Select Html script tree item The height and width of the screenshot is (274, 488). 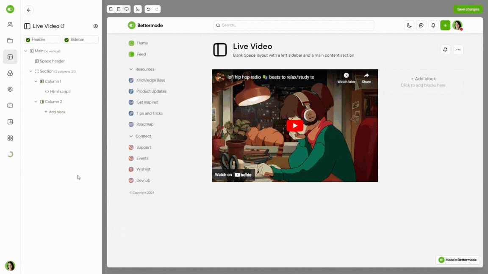(57, 92)
